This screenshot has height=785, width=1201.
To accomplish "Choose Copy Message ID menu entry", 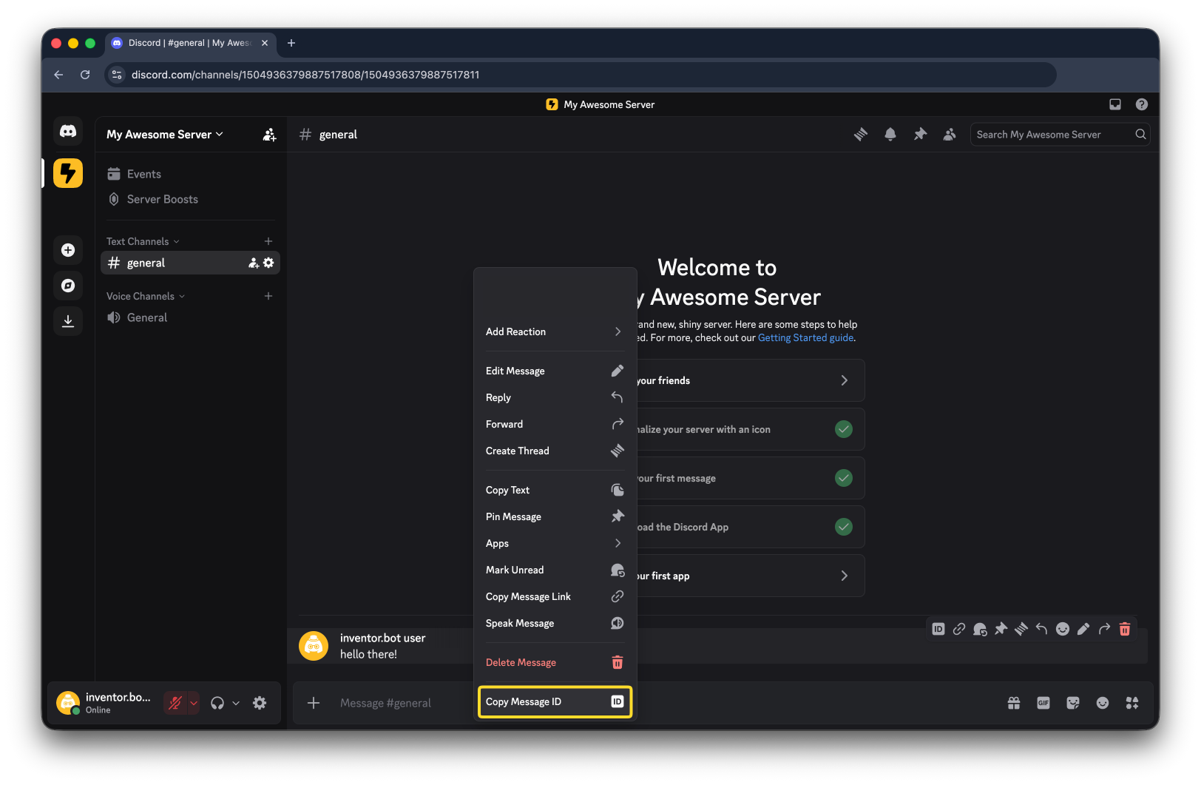I will click(x=555, y=701).
